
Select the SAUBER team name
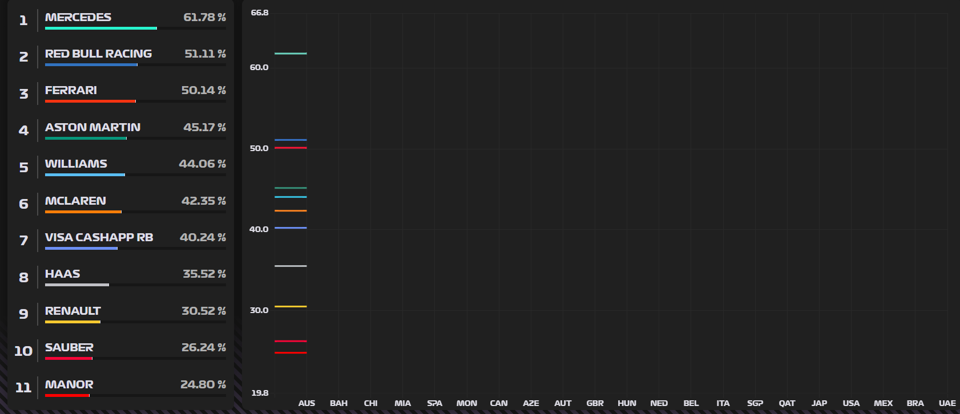coord(69,347)
